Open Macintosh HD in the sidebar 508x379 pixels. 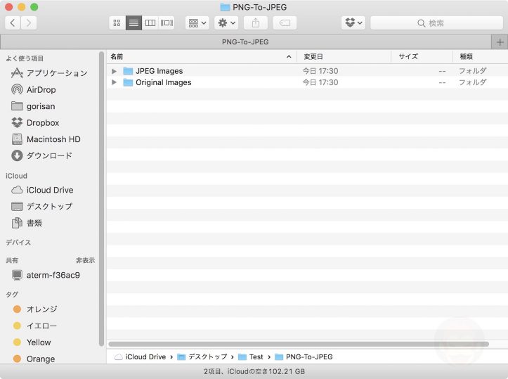click(x=46, y=139)
